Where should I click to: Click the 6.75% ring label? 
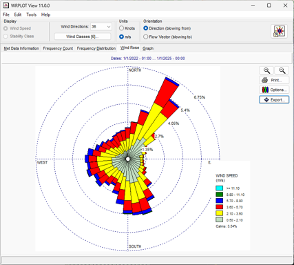point(200,97)
